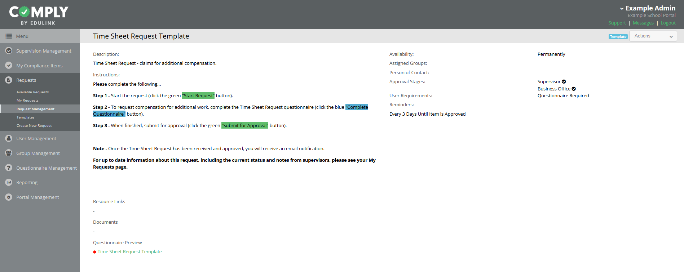Image resolution: width=684 pixels, height=272 pixels.
Task: Click the Instructions label
Action: [x=106, y=75]
